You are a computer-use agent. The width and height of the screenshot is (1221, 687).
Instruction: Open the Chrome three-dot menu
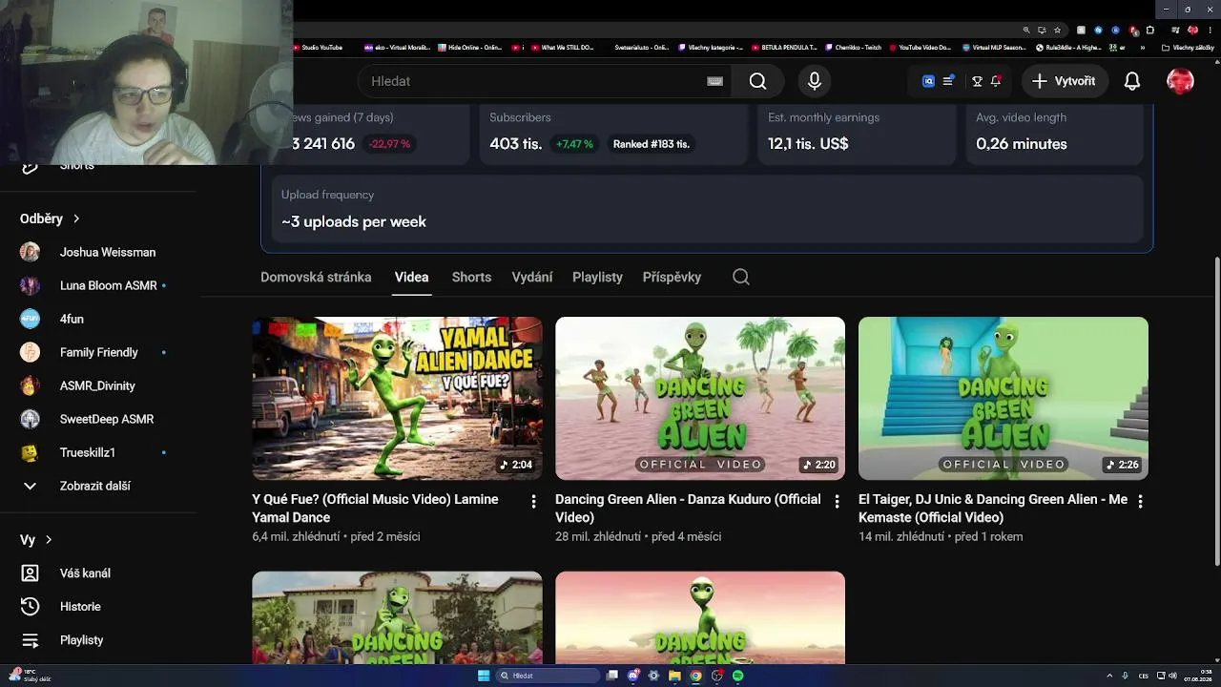pyautogui.click(x=1210, y=30)
